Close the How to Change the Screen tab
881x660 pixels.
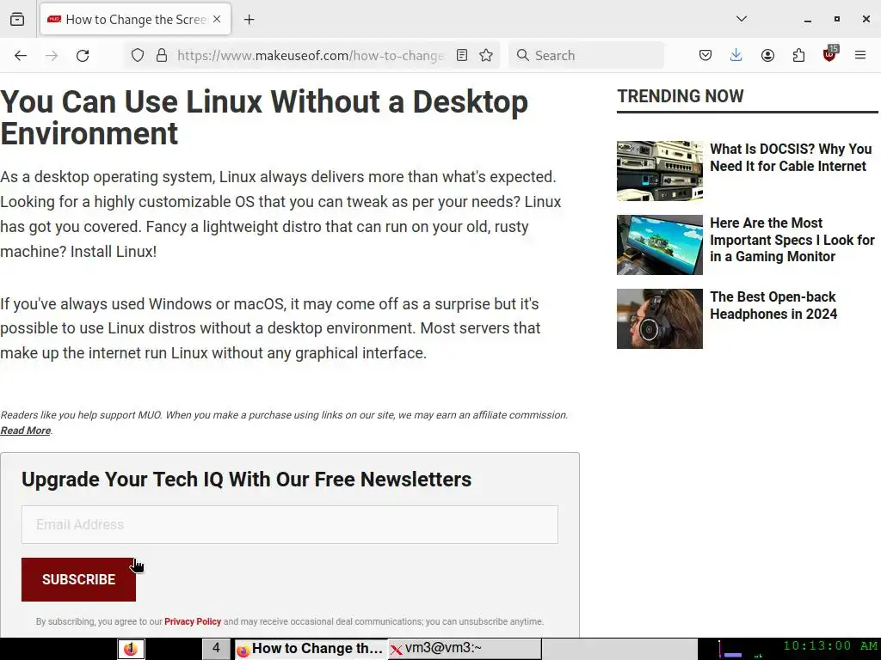[217, 19]
